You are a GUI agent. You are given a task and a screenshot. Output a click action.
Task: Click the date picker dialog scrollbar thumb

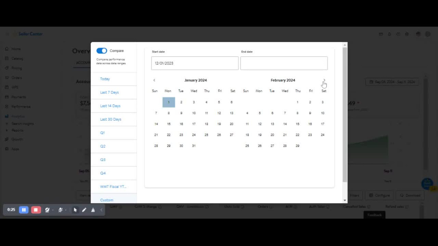pos(345,115)
